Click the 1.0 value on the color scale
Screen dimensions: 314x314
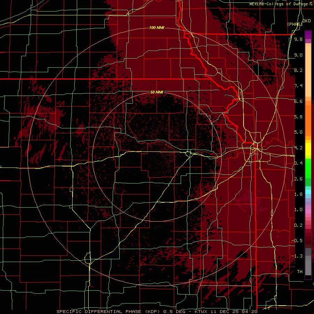coord(298,210)
